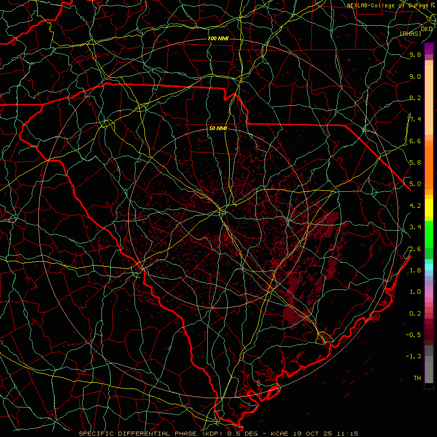Click the purple swatch atop the color bar
Screen dimensions: 437x437
point(429,49)
